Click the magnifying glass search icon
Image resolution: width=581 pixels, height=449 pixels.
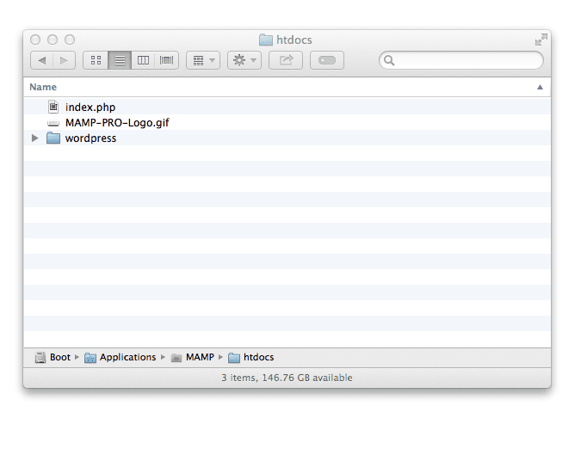pyautogui.click(x=389, y=60)
